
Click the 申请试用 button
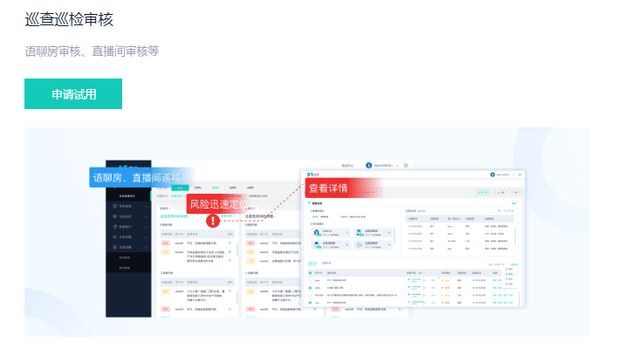click(x=73, y=94)
